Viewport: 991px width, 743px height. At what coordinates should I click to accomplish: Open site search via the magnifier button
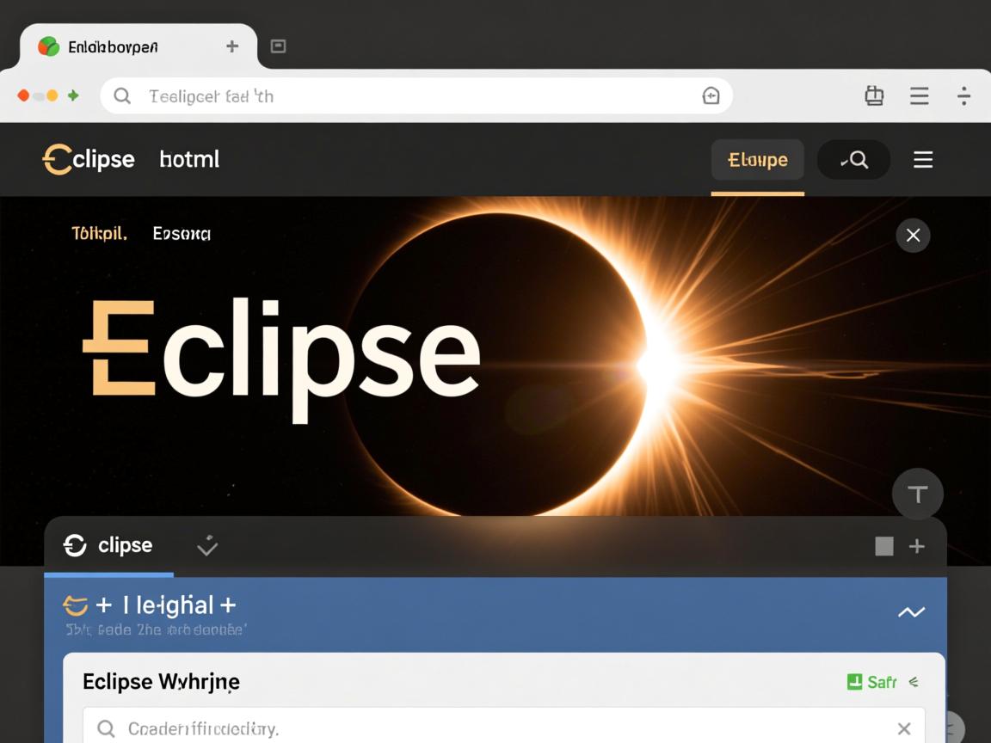853,159
